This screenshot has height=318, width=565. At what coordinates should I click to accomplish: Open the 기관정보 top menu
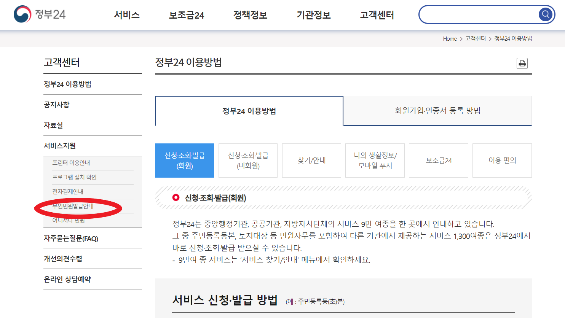(x=314, y=15)
